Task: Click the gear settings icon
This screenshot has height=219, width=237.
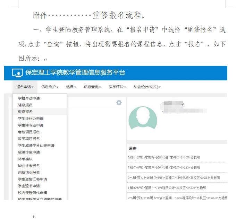Action: click(x=119, y=103)
